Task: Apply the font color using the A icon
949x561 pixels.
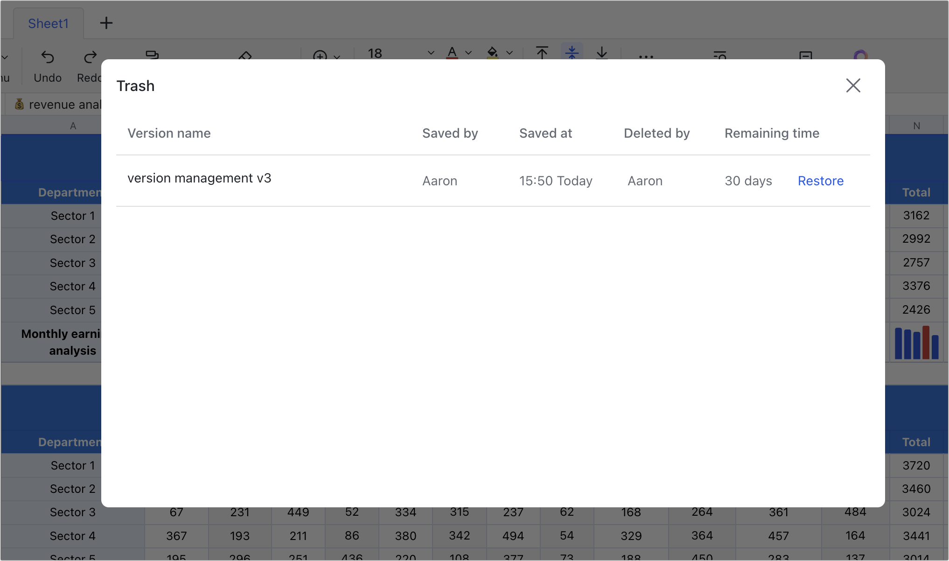Action: point(451,54)
